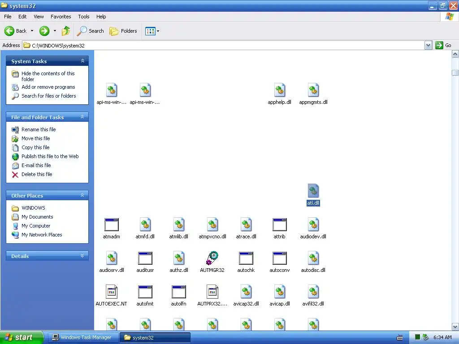Viewport: 459px width, 344px height.
Task: Click the Go button
Action: (x=443, y=45)
